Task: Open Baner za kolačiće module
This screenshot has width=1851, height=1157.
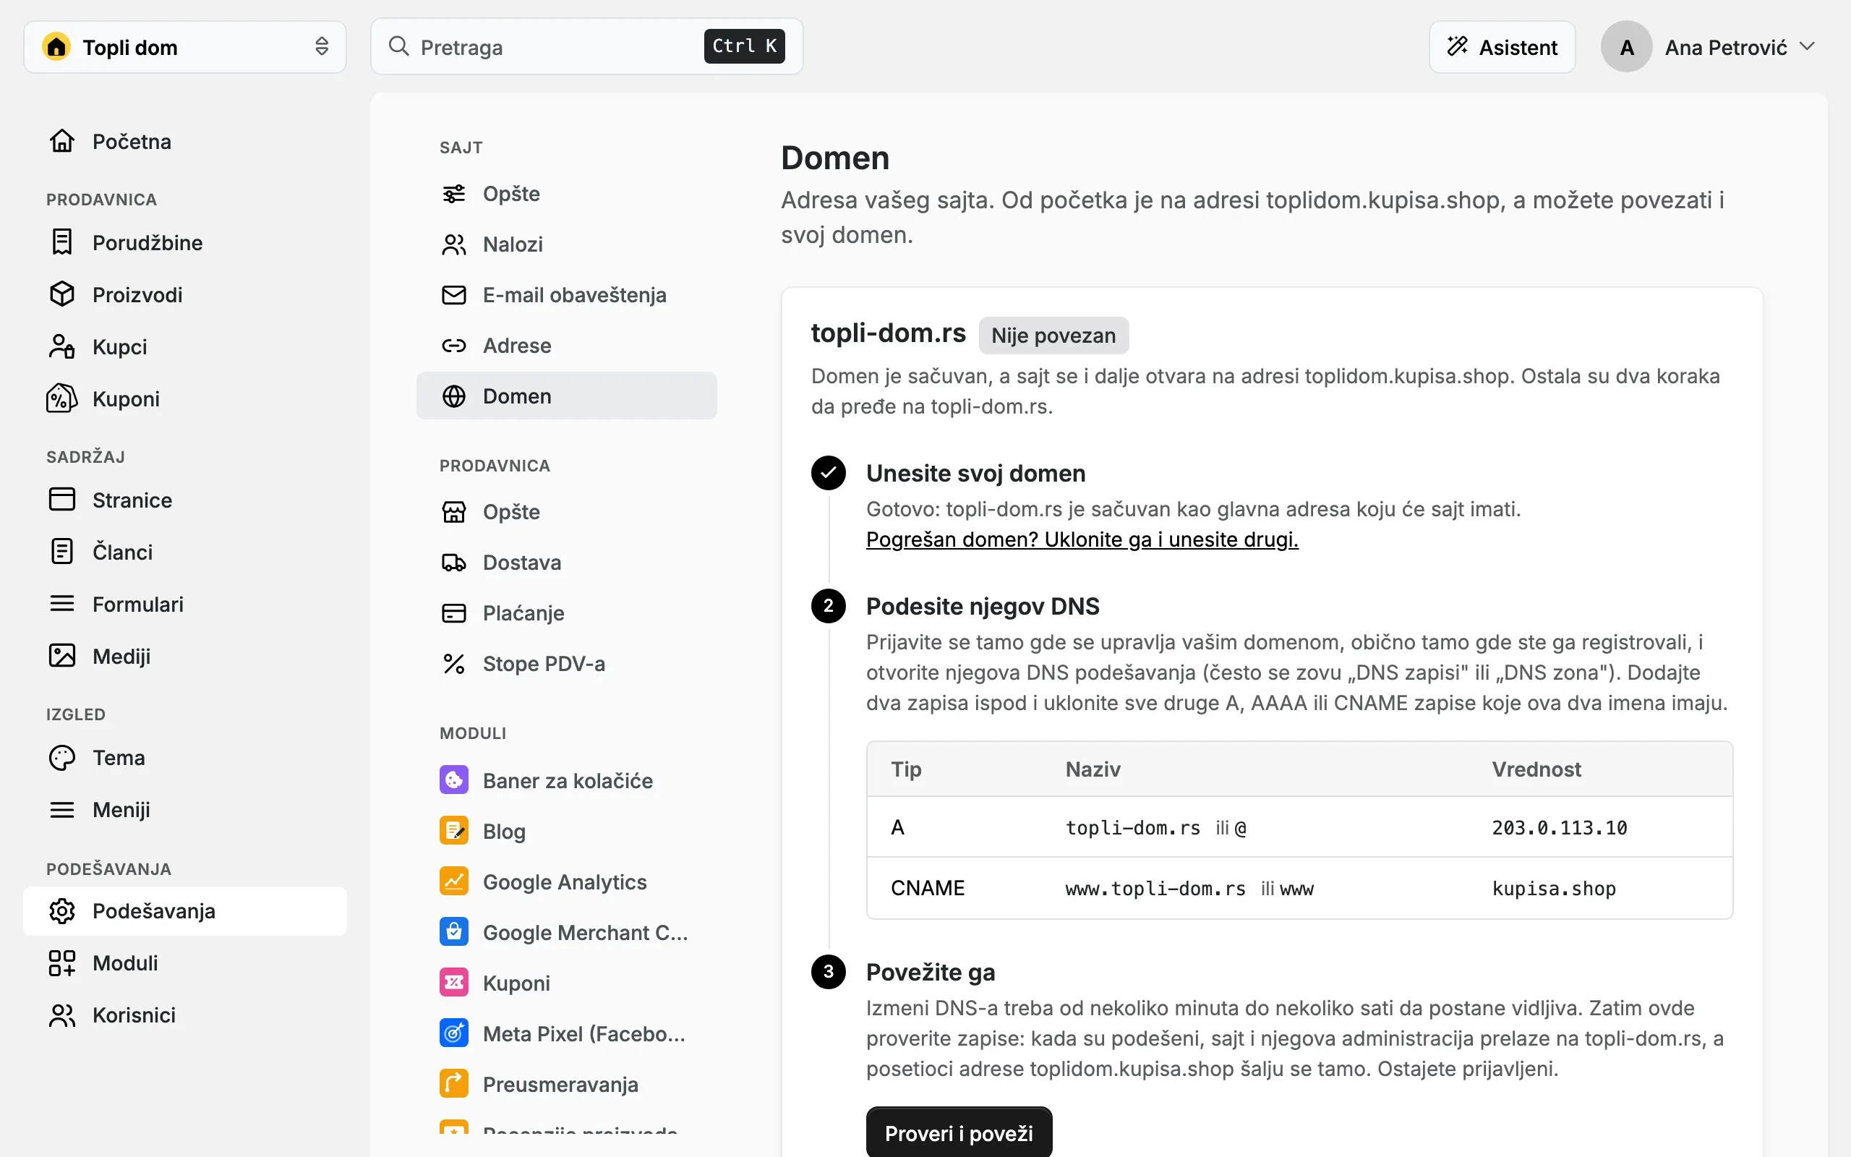Action: 567,780
